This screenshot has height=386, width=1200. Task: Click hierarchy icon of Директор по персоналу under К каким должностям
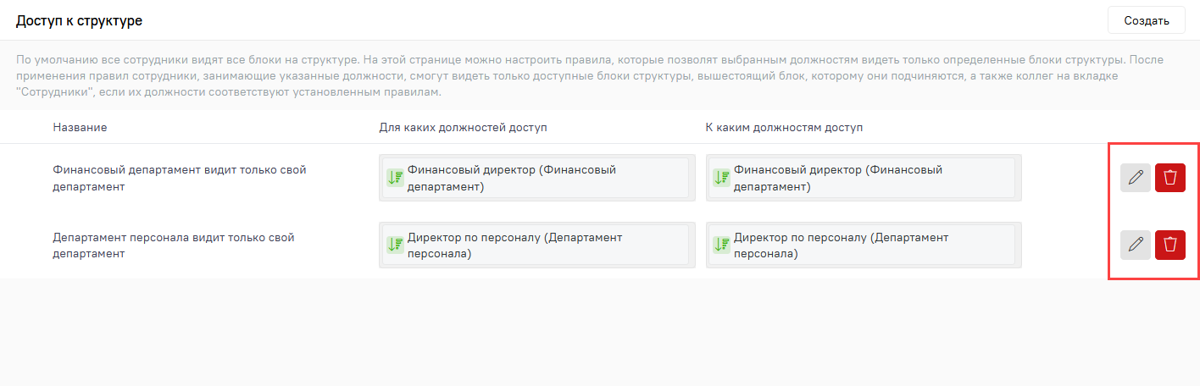pyautogui.click(x=721, y=245)
